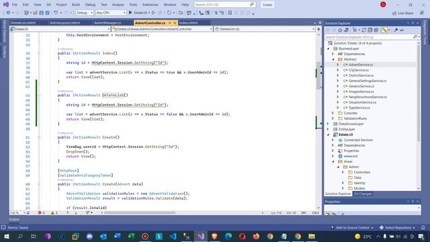This screenshot has height=242, width=430.
Task: Collapse the Create() method outline marker
Action: click(x=39, y=137)
